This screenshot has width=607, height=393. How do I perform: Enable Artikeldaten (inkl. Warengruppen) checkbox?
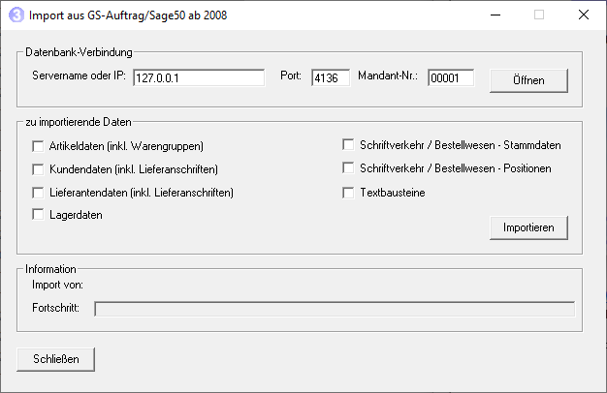38,146
